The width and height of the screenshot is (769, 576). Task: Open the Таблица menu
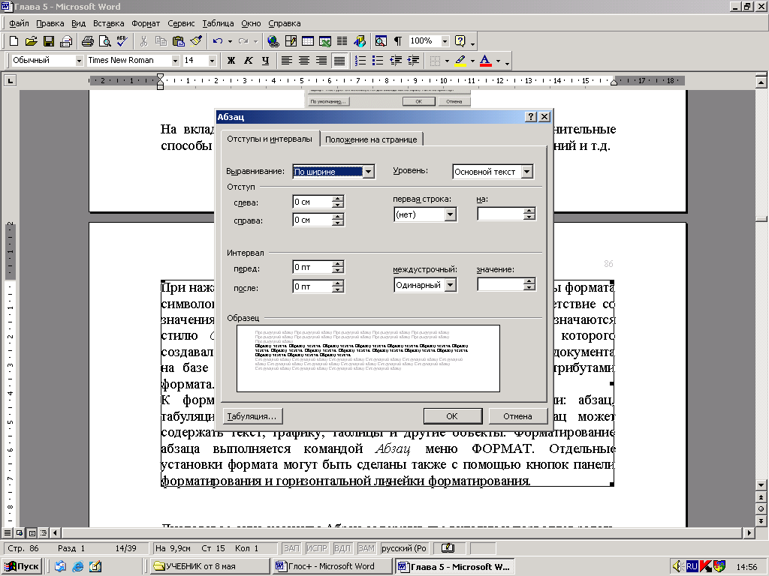point(218,23)
